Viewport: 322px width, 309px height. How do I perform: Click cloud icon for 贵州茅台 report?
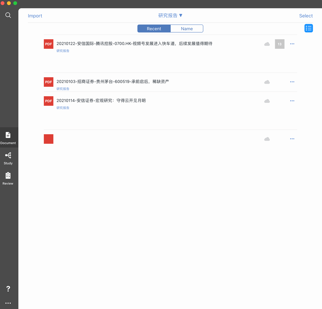(267, 82)
